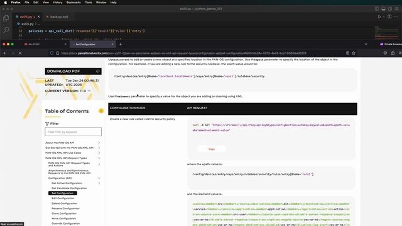
Task: Open Move Configuration page
Action: [63, 218]
